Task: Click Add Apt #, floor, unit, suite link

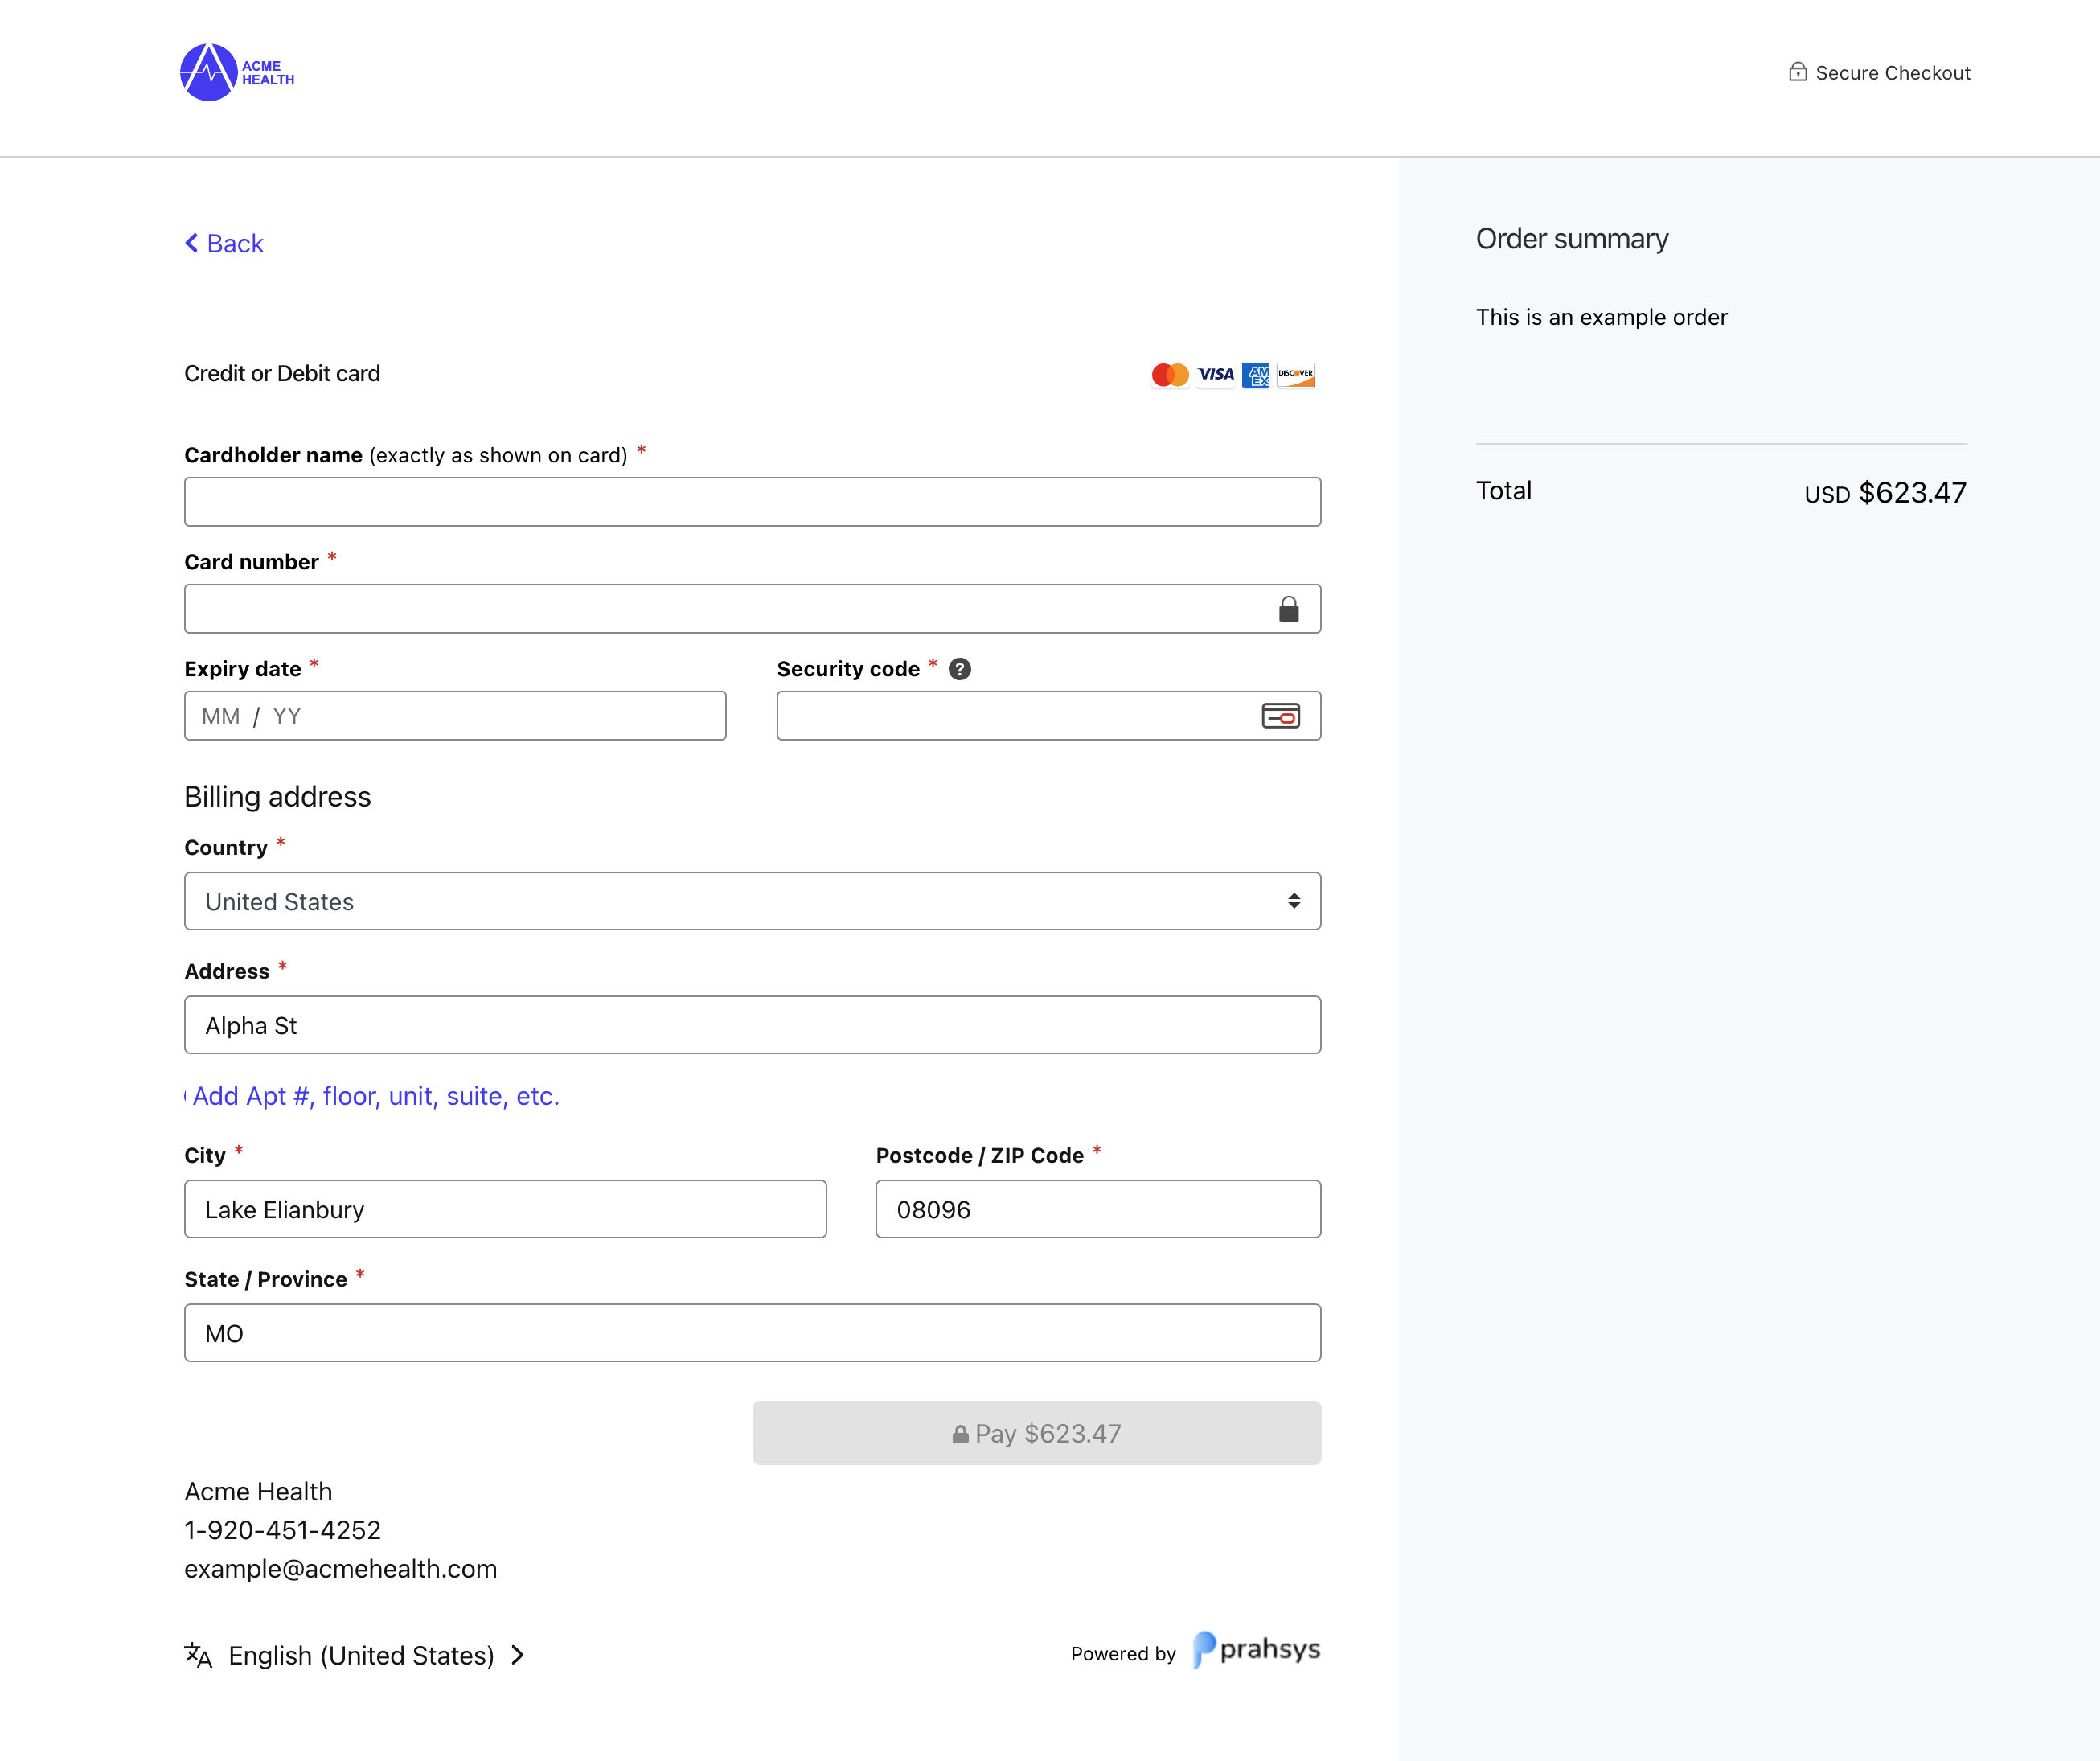Action: pos(375,1096)
